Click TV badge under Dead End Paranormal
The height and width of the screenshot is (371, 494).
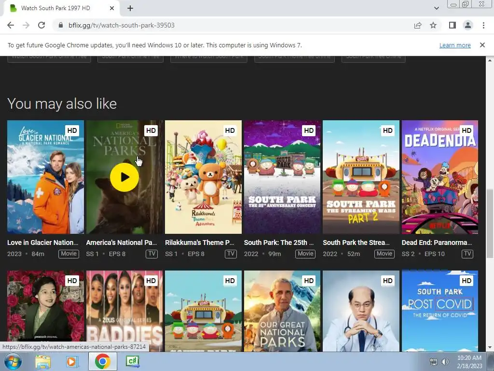(x=467, y=254)
